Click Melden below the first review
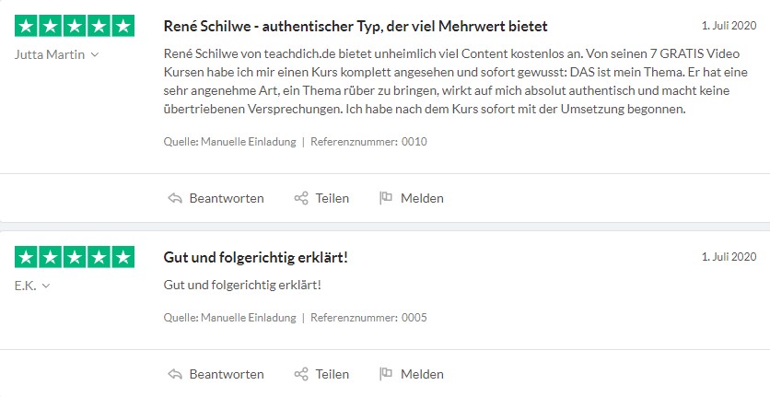This screenshot has width=770, height=397. (x=422, y=198)
